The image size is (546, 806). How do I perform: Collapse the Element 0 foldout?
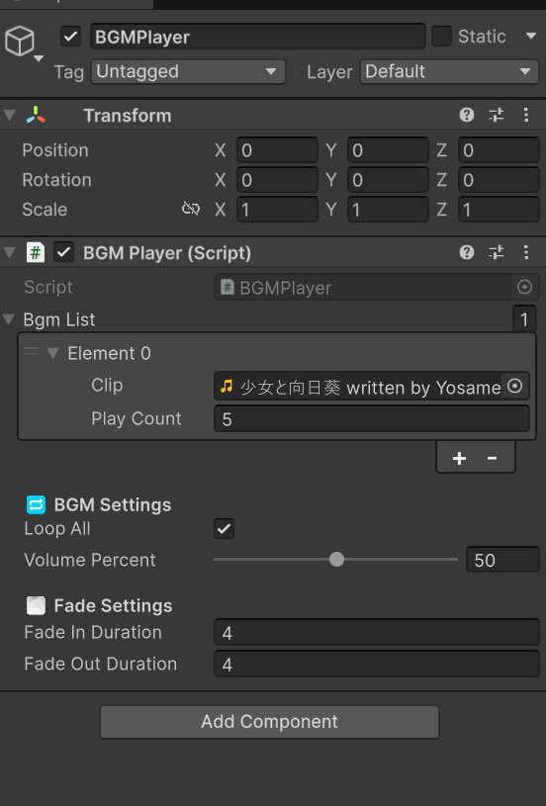point(53,353)
